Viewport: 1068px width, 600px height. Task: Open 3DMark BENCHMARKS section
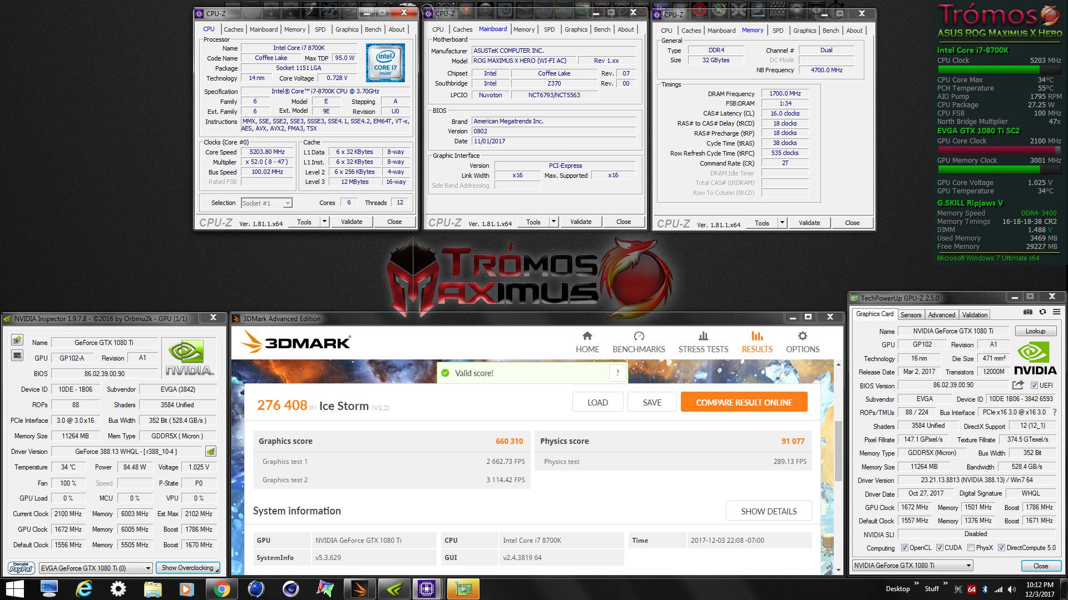[639, 342]
